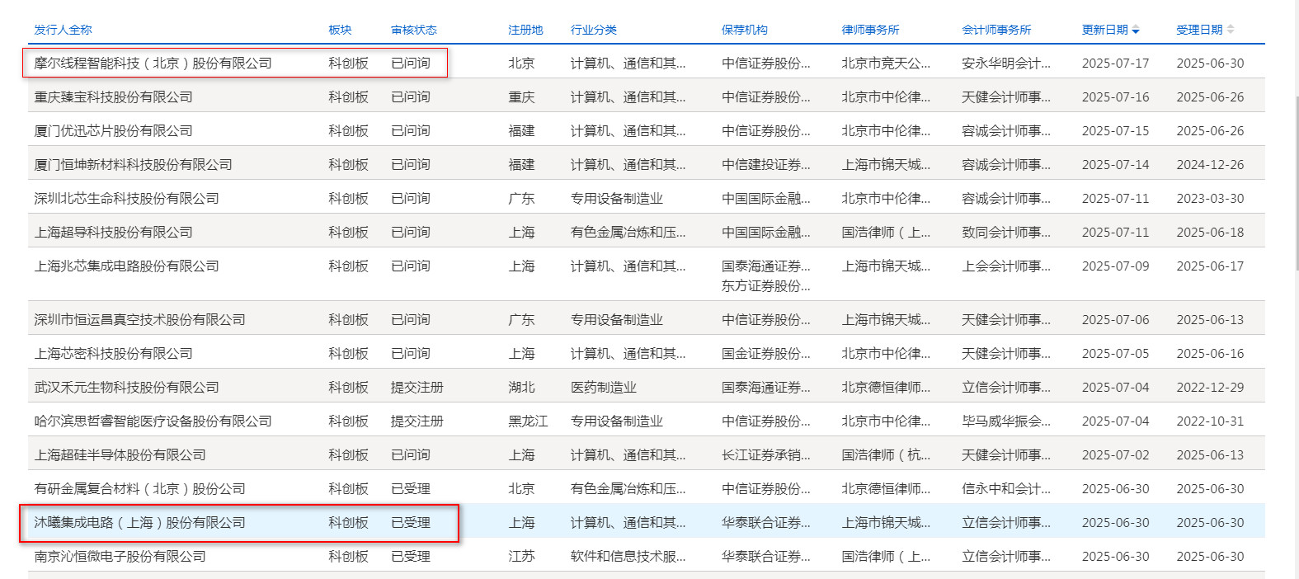Open 厦门优迅芯片股份有限公司 entry
This screenshot has width=1299, height=579.
pyautogui.click(x=113, y=131)
